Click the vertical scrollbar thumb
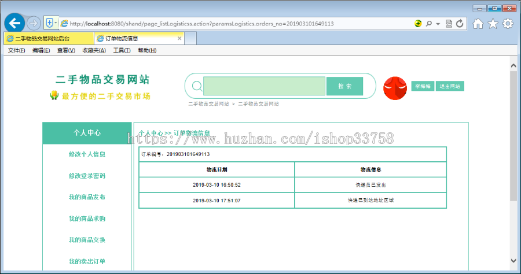Screen dimensions: 521x274 pyautogui.click(x=513, y=136)
